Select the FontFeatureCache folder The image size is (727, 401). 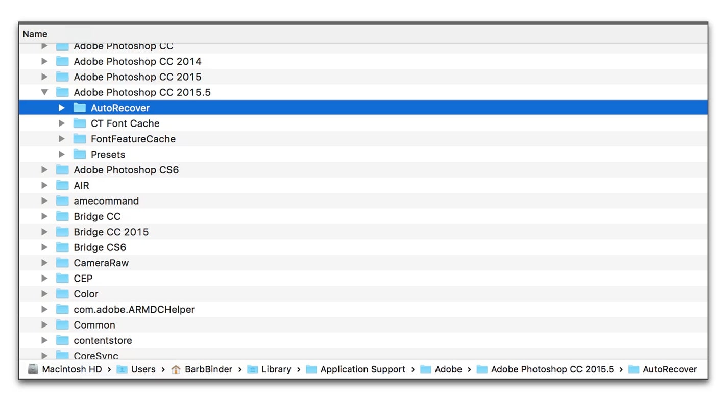point(133,139)
